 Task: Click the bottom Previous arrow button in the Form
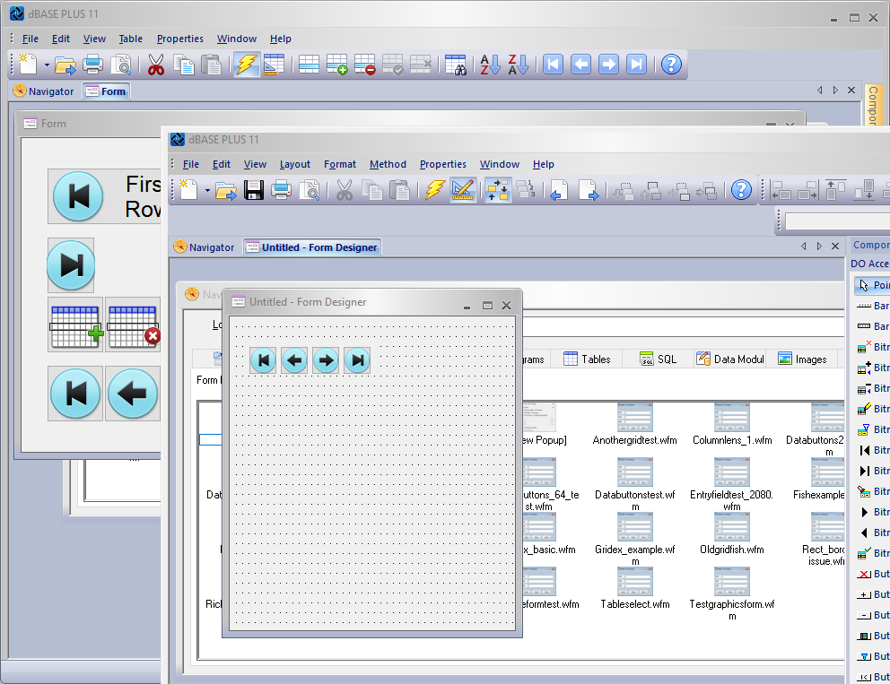[x=133, y=394]
